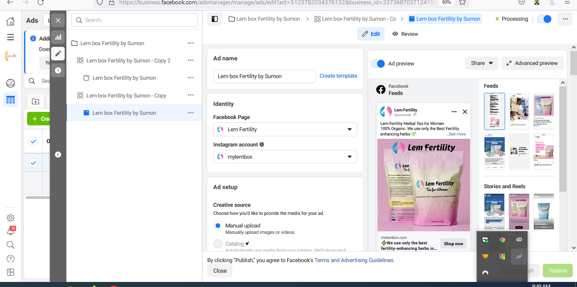Close the editing pane with X icon
Image resolution: width=577 pixels, height=287 pixels.
click(x=58, y=20)
